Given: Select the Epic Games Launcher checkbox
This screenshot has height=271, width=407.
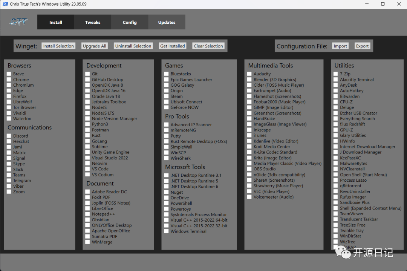Looking at the screenshot, I should 167,80.
